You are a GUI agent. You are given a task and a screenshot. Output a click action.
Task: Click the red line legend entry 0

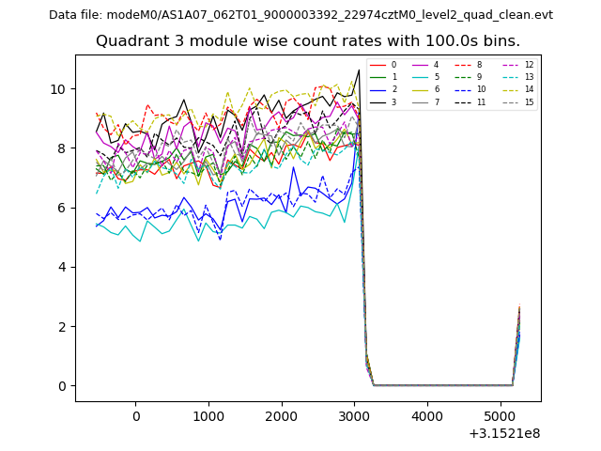coord(385,65)
